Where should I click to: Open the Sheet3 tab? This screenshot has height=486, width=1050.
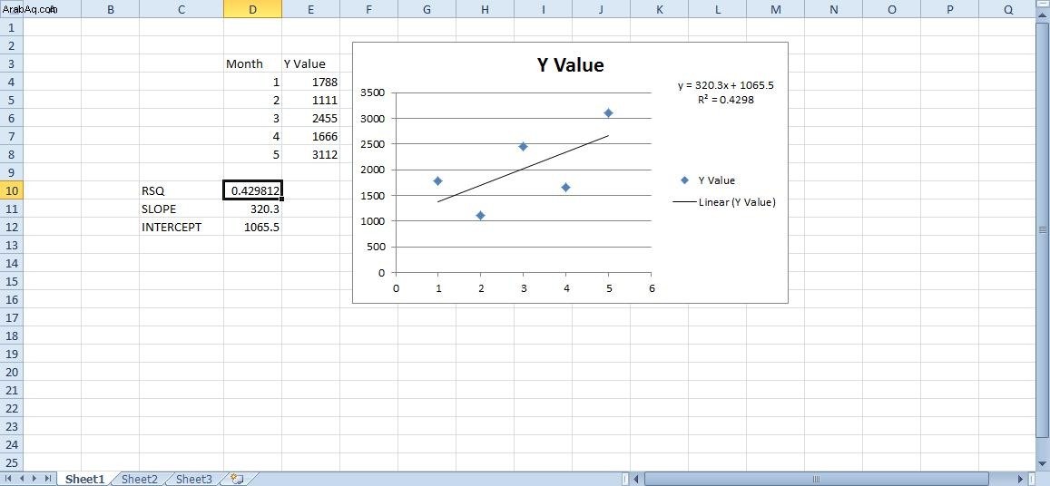click(193, 479)
